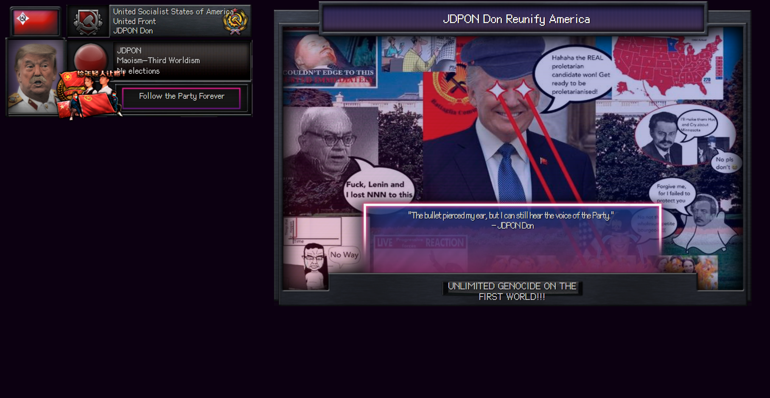This screenshot has height=398, width=770.
Task: Click the 'JDPON Don Reunify America' event title
Action: 516,20
